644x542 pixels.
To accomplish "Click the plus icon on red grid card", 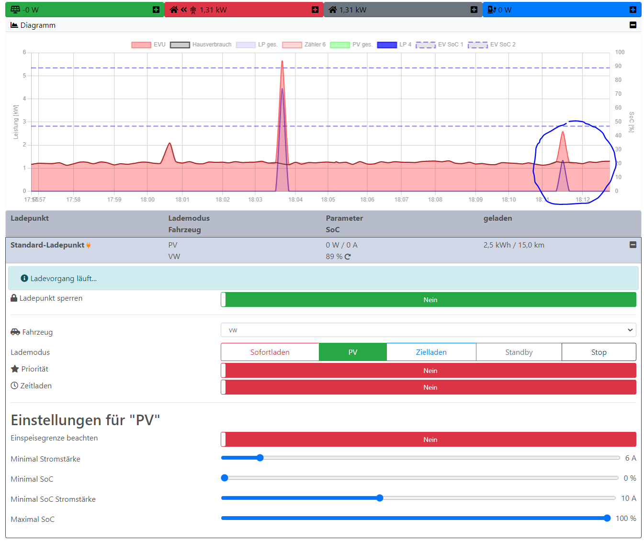I will 315,10.
